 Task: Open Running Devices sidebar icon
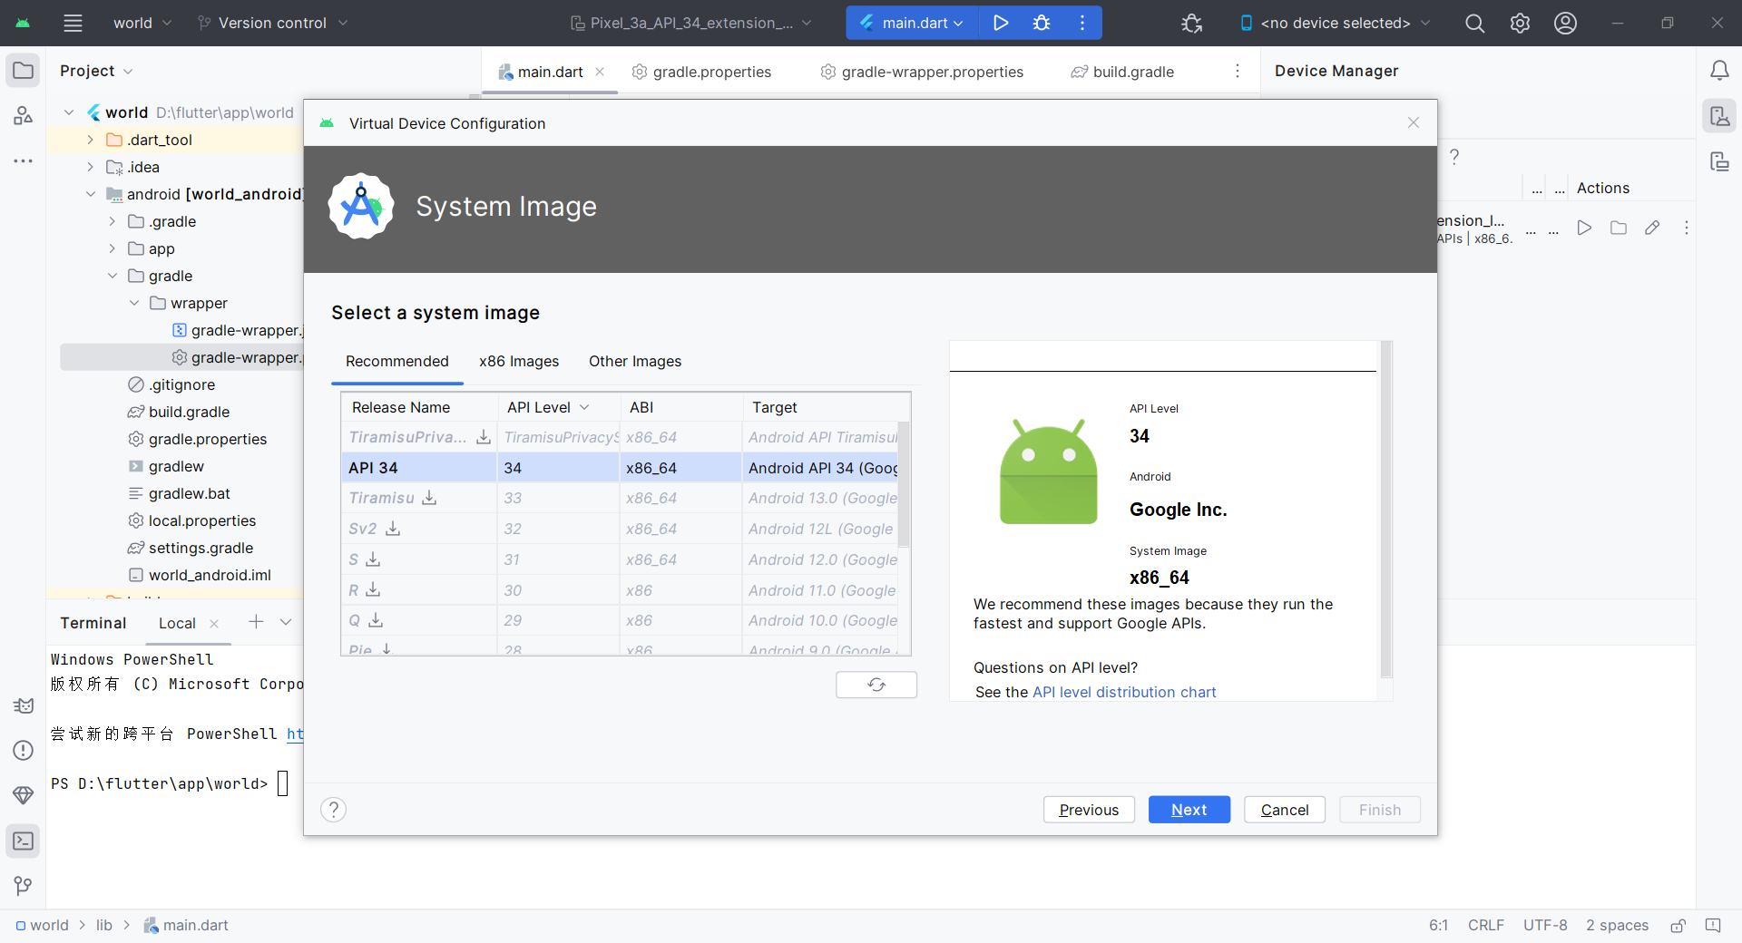click(1719, 161)
